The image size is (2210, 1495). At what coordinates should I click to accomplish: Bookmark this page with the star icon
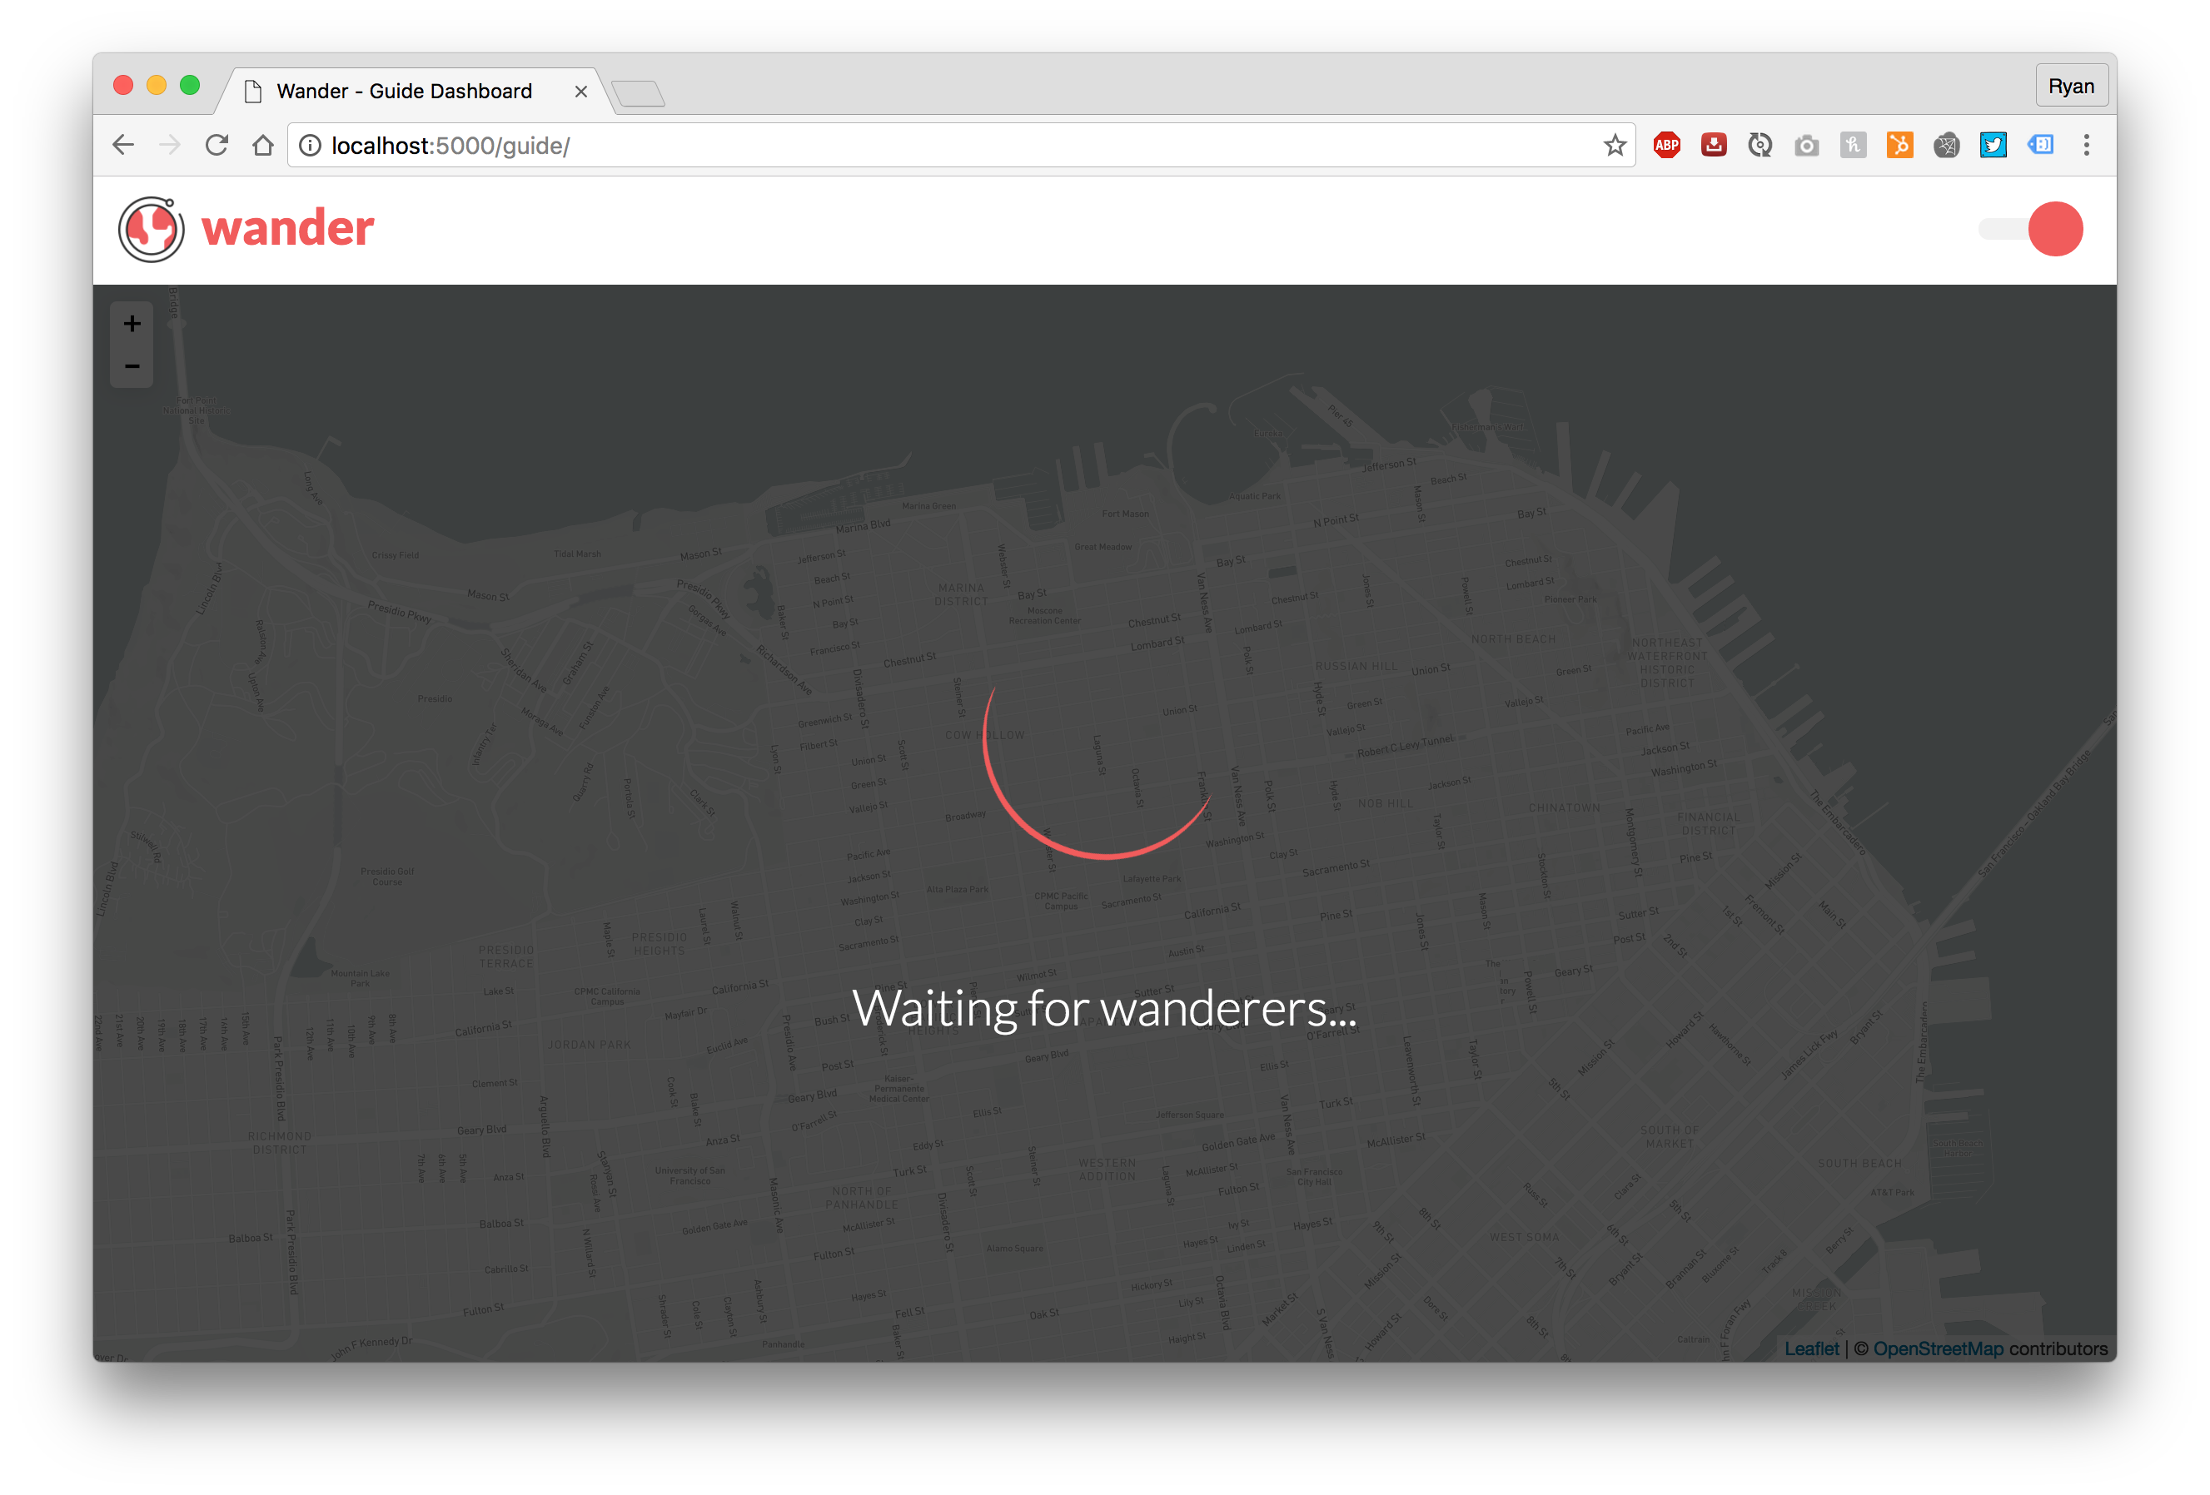pyautogui.click(x=1614, y=146)
